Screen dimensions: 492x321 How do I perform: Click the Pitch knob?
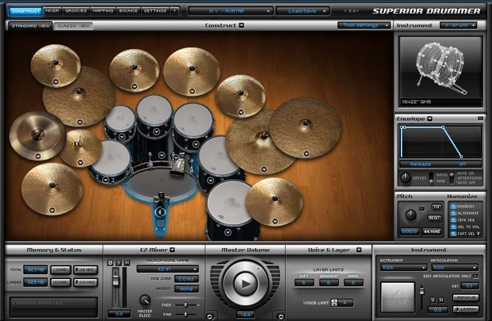[410, 215]
